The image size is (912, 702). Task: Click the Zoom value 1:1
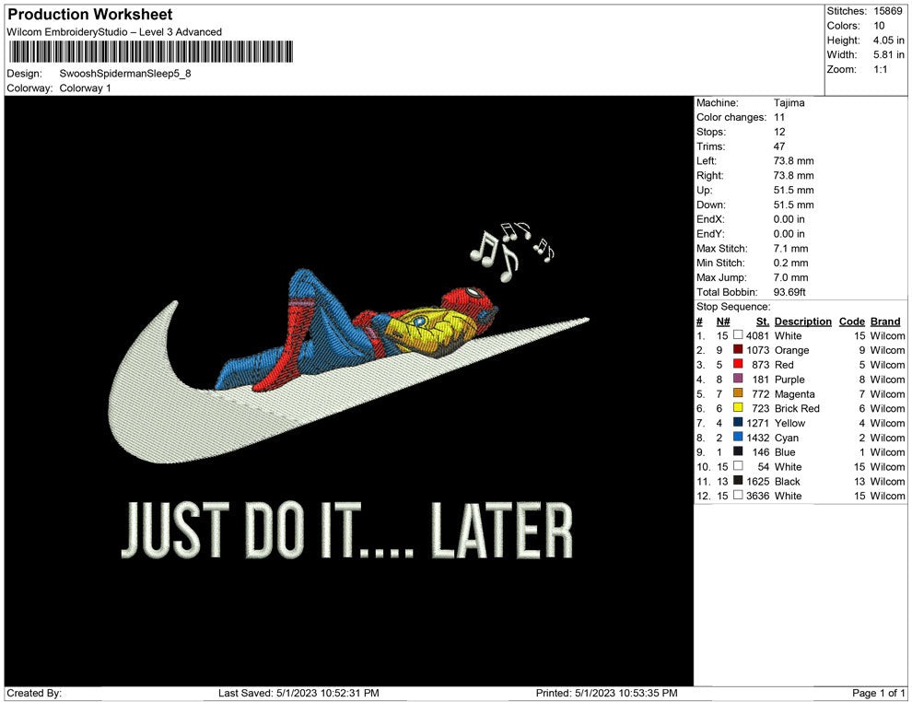(x=880, y=69)
